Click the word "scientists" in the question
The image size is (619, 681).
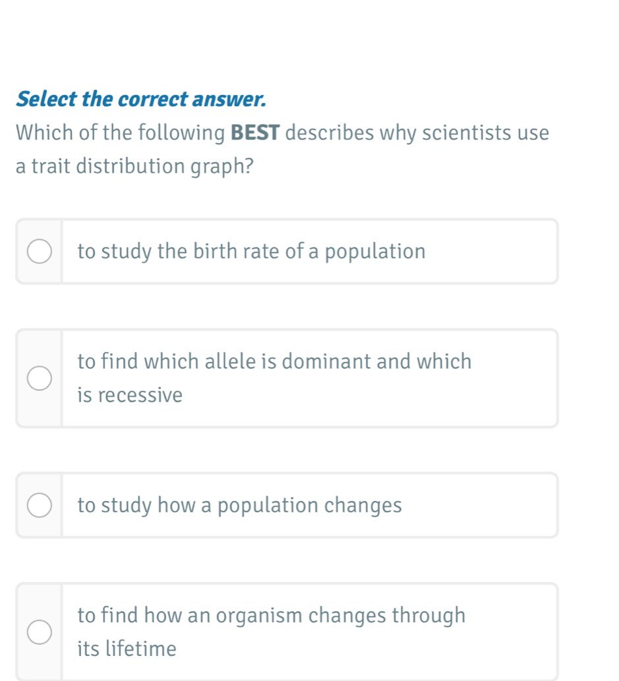point(465,133)
